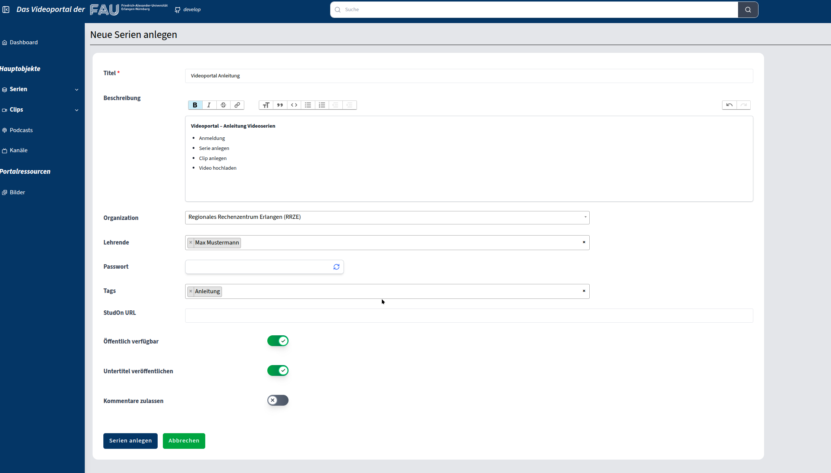The width and height of the screenshot is (831, 473).
Task: Go to the Dashboard page
Action: click(x=23, y=42)
